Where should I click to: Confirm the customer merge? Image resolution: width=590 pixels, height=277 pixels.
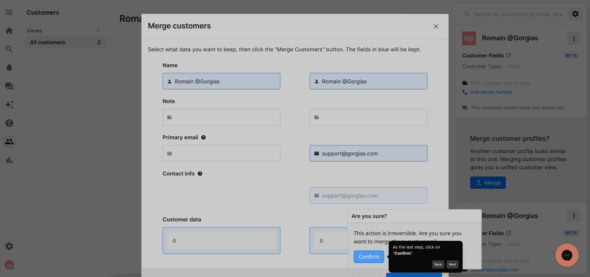tap(369, 256)
